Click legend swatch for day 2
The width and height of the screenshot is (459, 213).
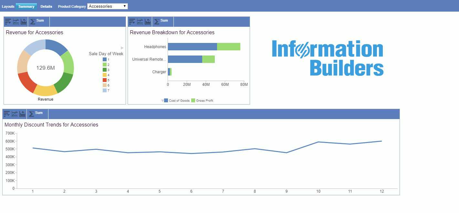click(105, 65)
